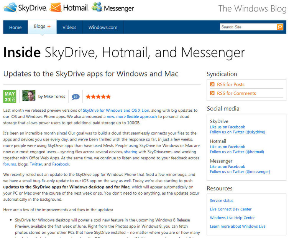
Task: Go to the Home tab
Action: (x=15, y=27)
